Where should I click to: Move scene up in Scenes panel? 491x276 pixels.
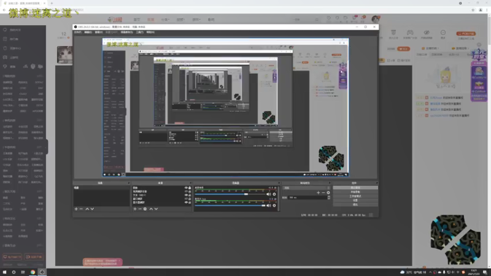87,209
